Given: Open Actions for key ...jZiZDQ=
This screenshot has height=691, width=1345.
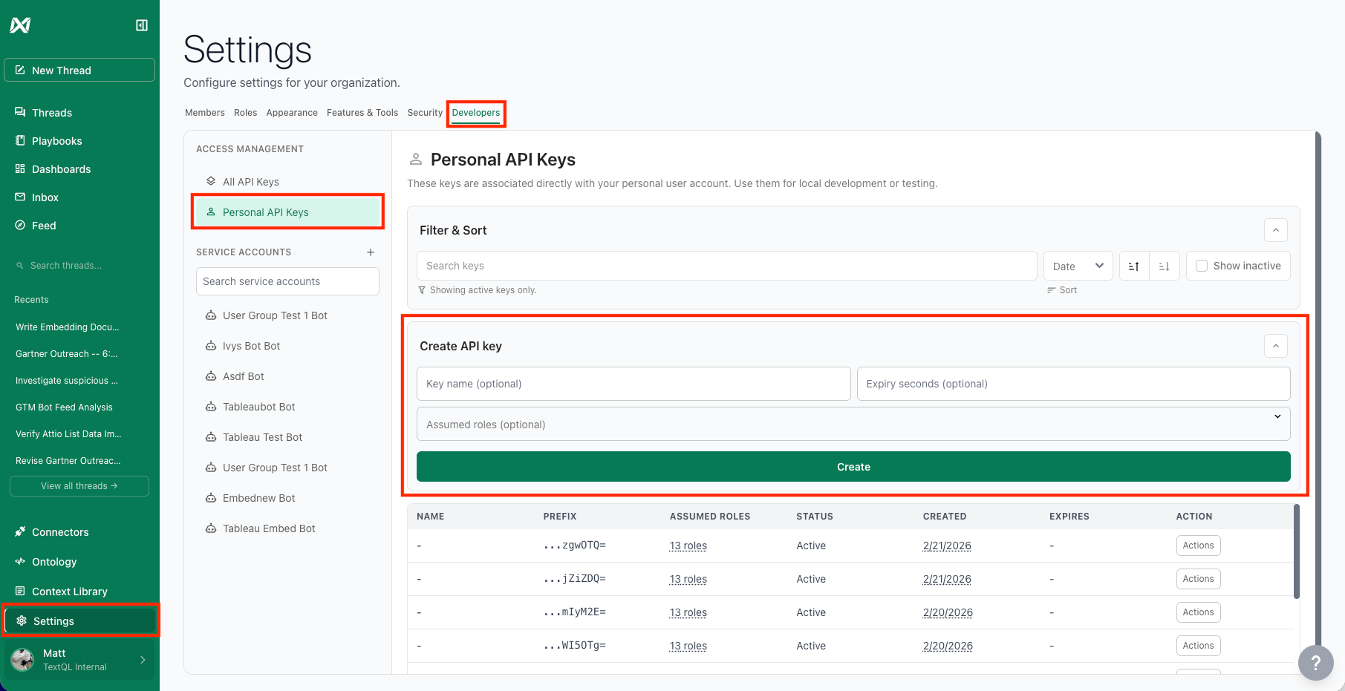Looking at the screenshot, I should [1198, 579].
